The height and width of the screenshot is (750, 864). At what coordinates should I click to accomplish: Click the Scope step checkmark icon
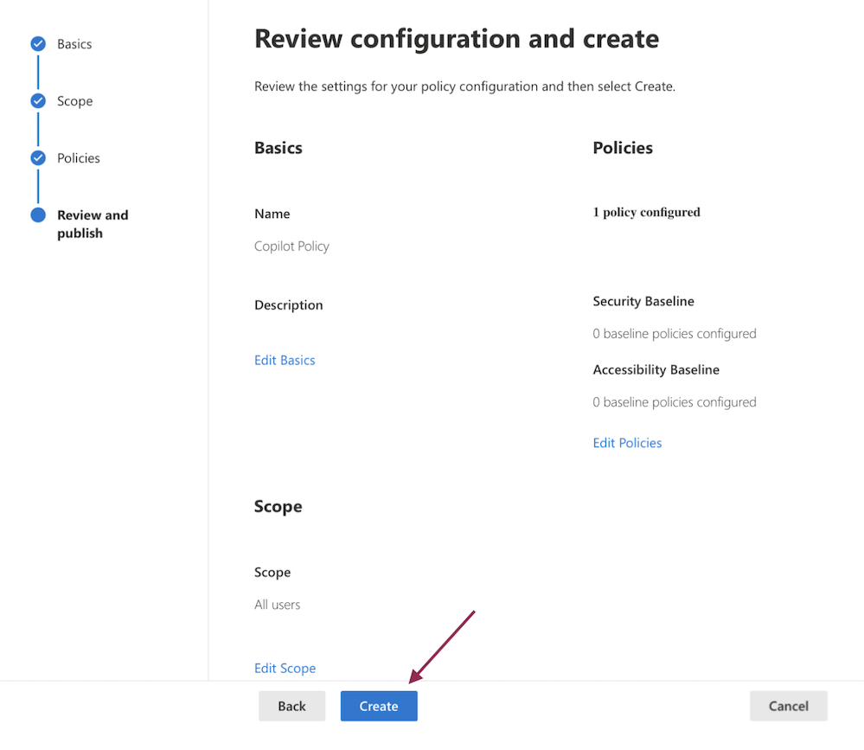click(38, 101)
